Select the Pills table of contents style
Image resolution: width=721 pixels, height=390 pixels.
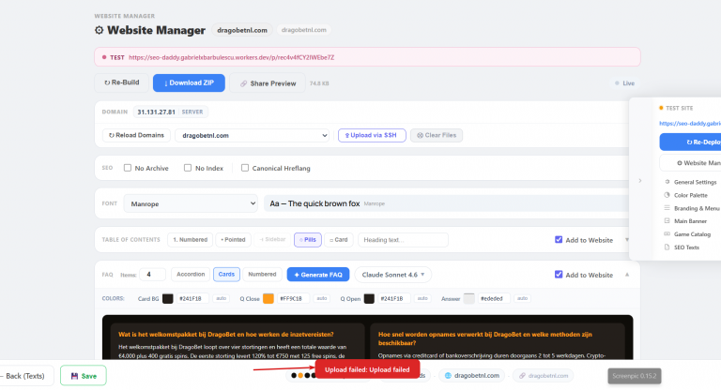[x=308, y=240]
